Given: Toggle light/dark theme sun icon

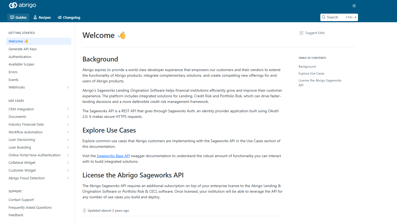Looking at the screenshot, I should click(354, 6).
